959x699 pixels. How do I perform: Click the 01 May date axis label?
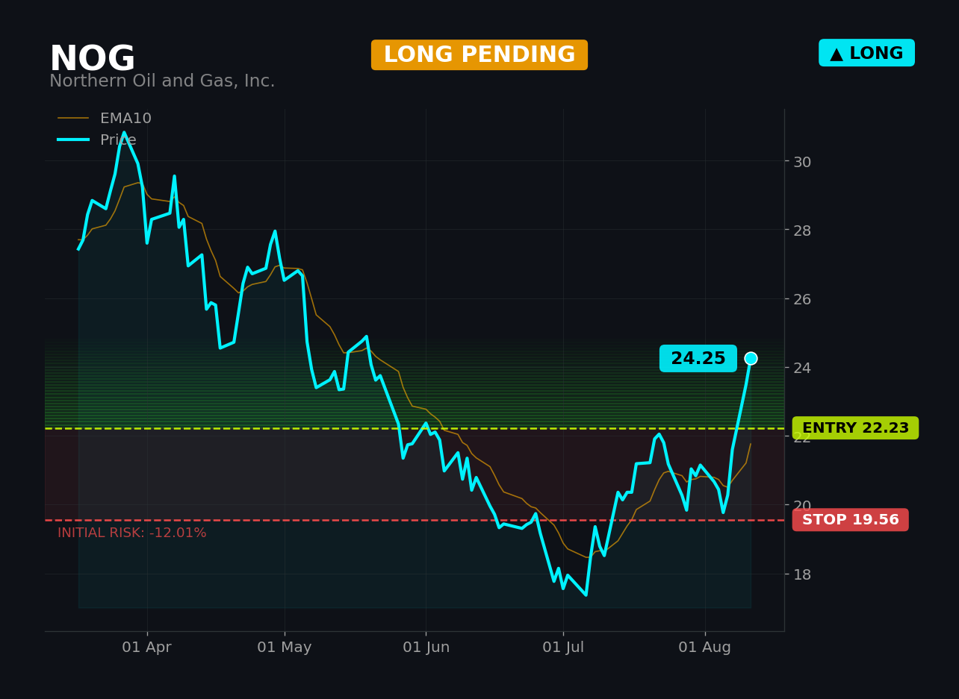(x=285, y=648)
